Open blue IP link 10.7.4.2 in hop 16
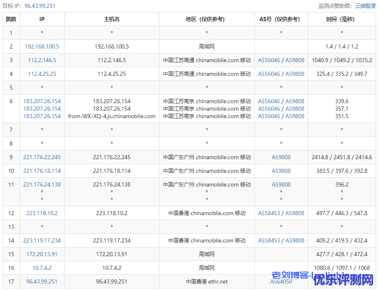 click(42, 268)
